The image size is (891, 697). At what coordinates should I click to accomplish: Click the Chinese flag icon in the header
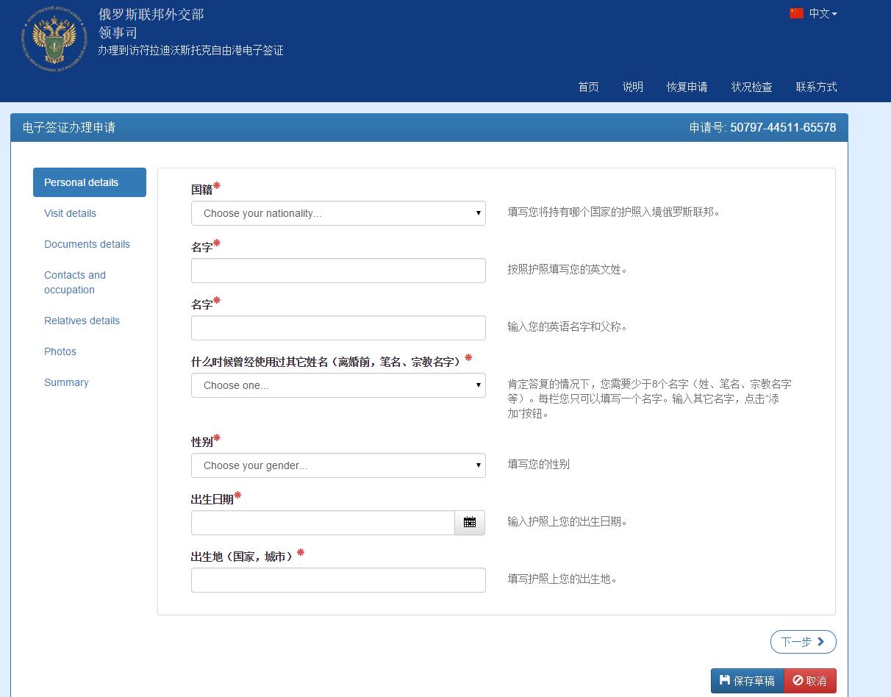[796, 12]
